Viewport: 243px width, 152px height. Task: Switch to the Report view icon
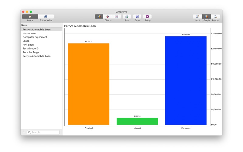pyautogui.click(x=215, y=16)
